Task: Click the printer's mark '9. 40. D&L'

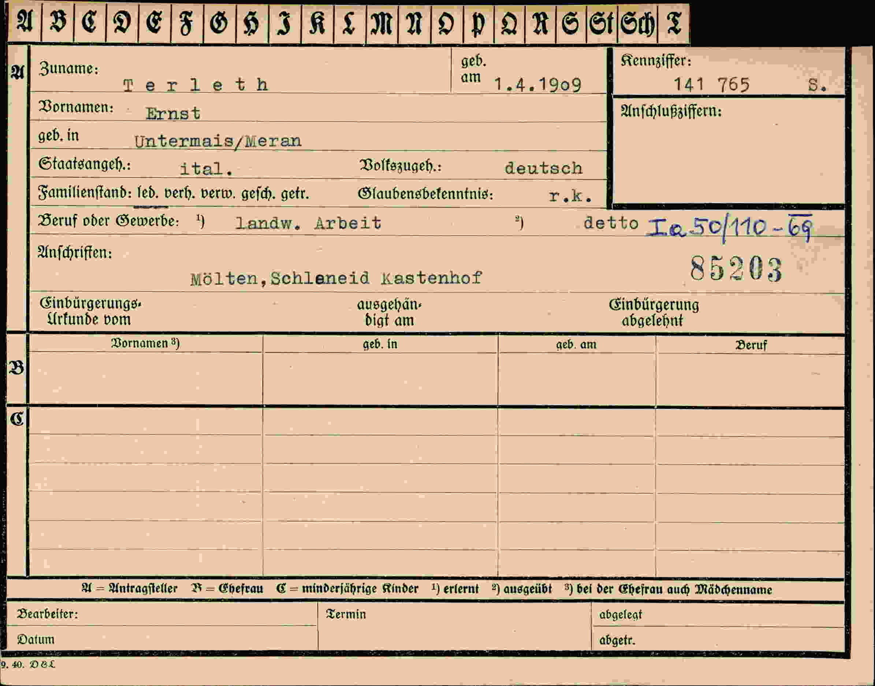Action: point(28,664)
